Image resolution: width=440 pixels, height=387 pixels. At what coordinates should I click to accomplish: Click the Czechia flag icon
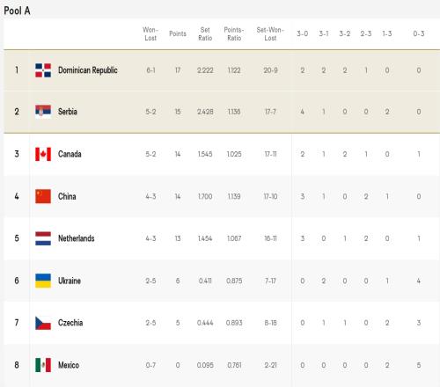click(43, 323)
